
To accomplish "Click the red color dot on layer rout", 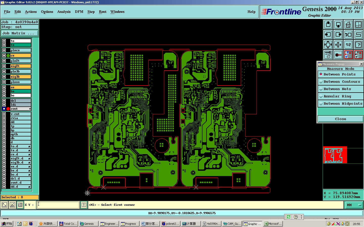I will coord(8,109).
